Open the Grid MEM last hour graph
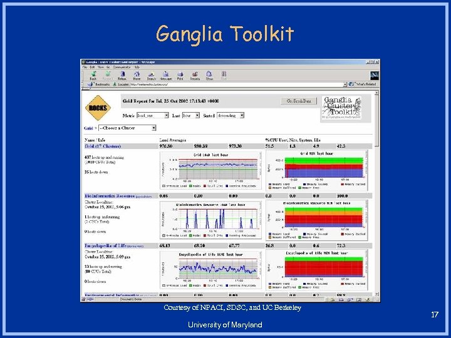 (317, 170)
